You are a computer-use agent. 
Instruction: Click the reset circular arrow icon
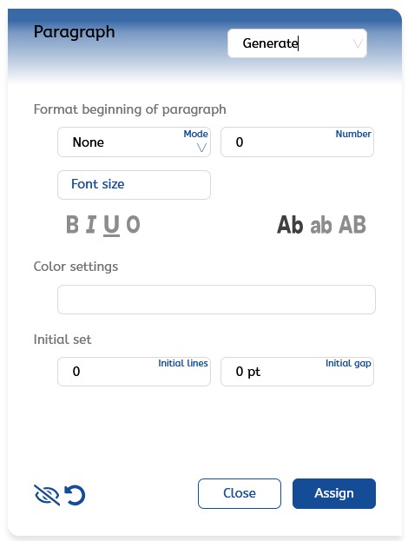75,495
